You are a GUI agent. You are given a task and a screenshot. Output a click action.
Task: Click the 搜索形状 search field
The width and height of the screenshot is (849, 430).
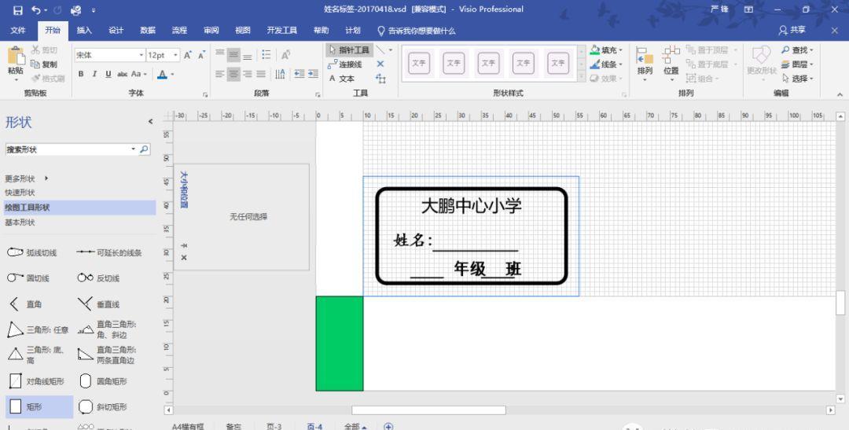(x=67, y=149)
